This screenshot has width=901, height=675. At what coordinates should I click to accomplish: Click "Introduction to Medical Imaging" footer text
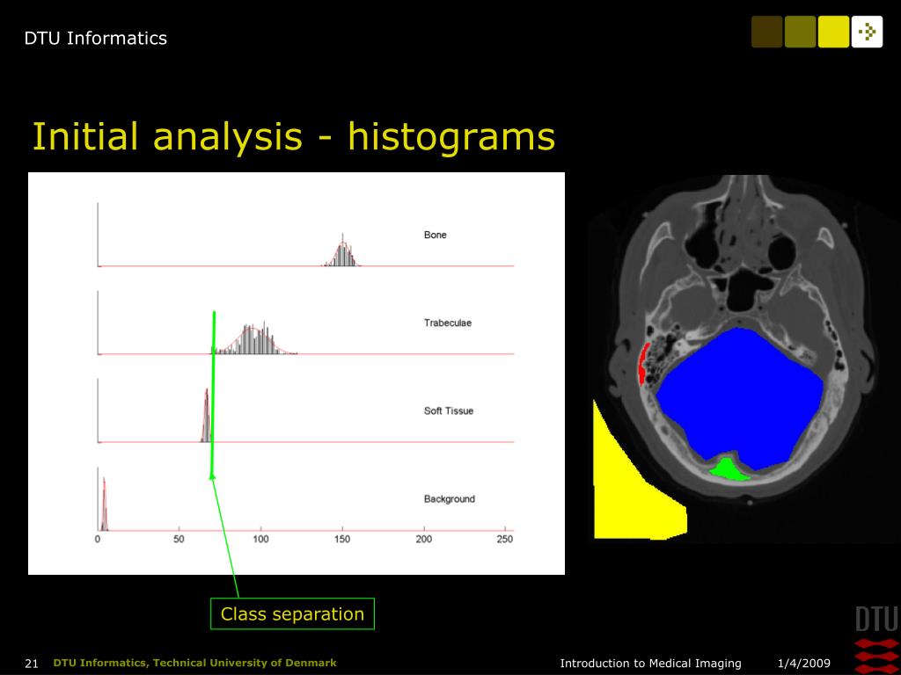tap(650, 664)
